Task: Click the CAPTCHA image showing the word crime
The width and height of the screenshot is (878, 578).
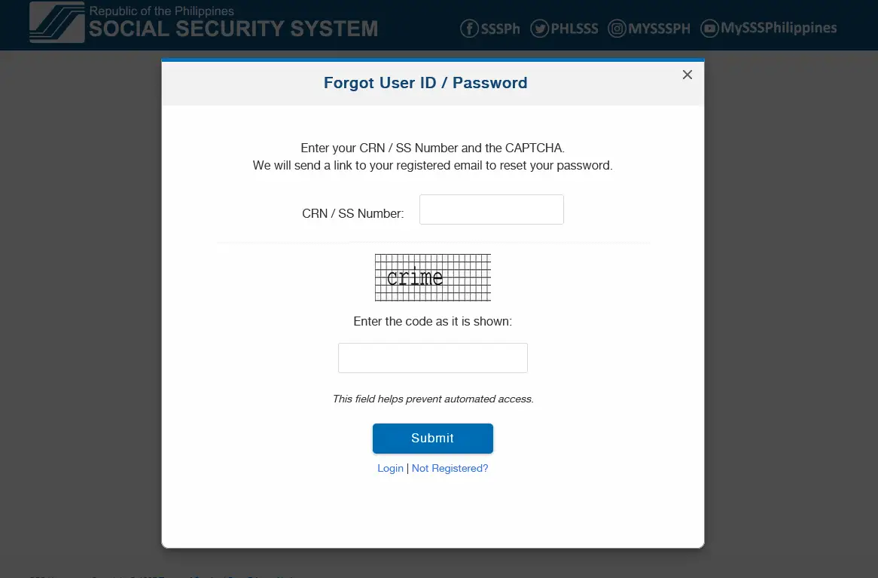Action: [x=432, y=277]
